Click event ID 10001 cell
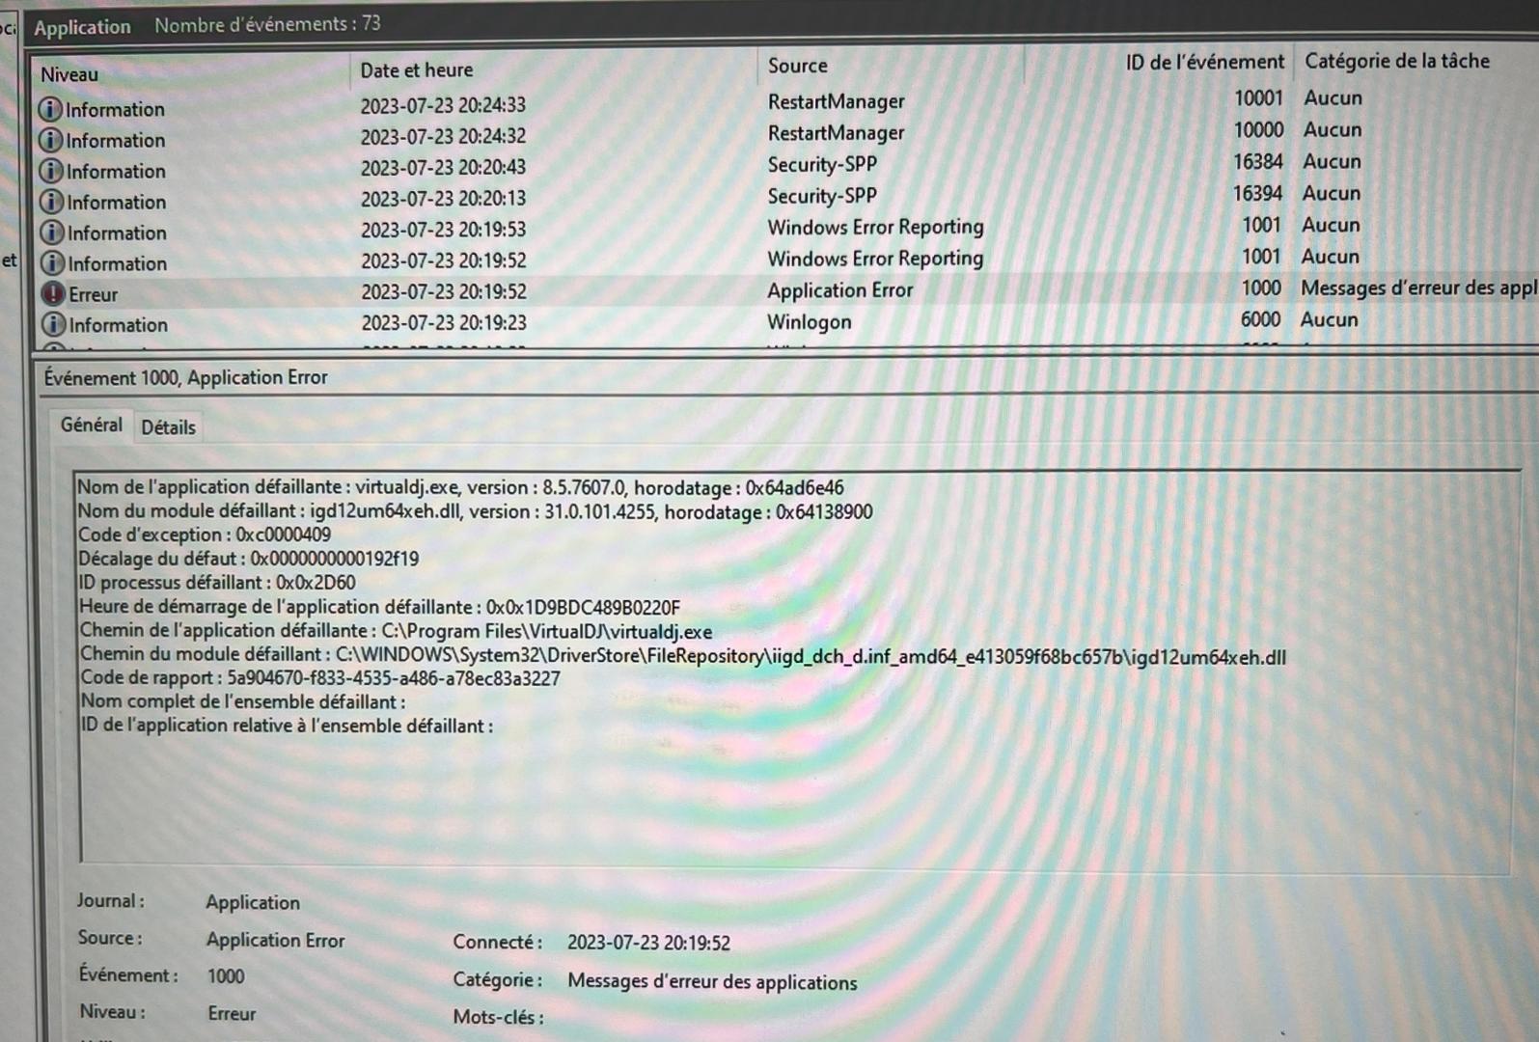Screen dimensions: 1539x1042 pyautogui.click(x=1258, y=97)
